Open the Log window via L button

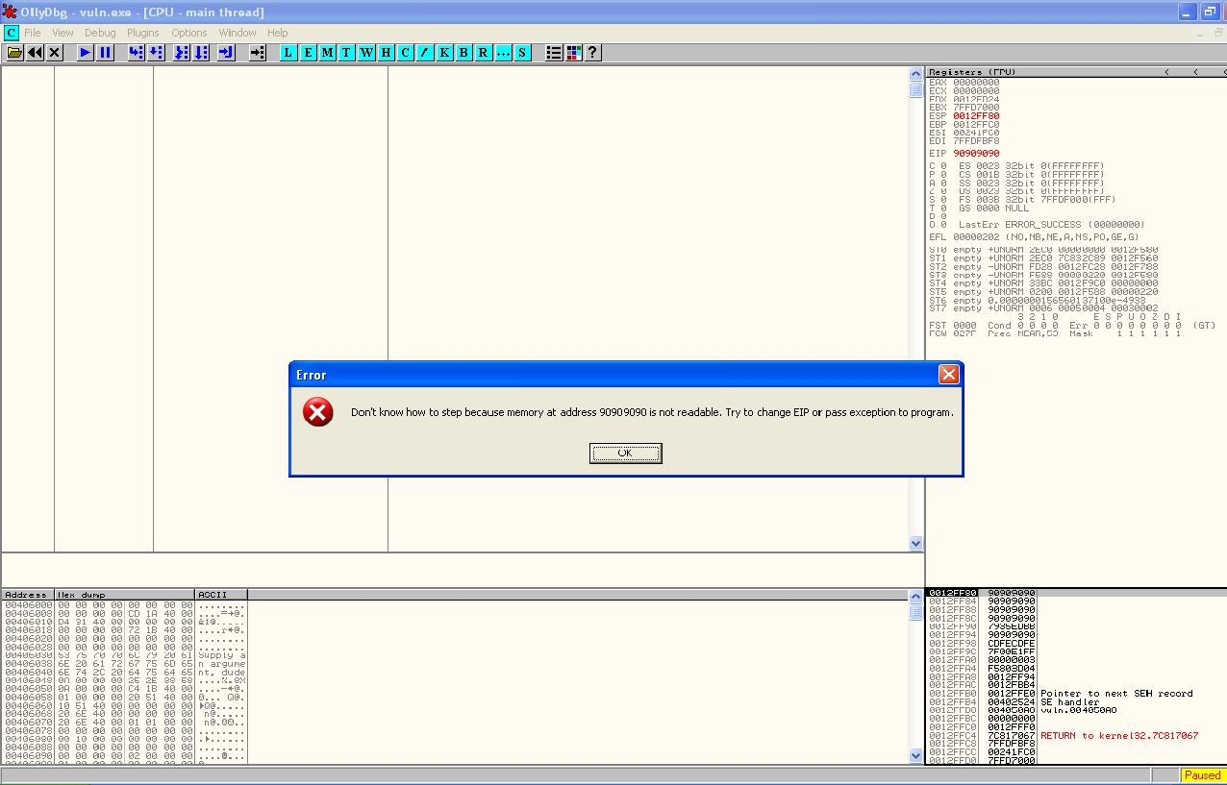[x=288, y=53]
